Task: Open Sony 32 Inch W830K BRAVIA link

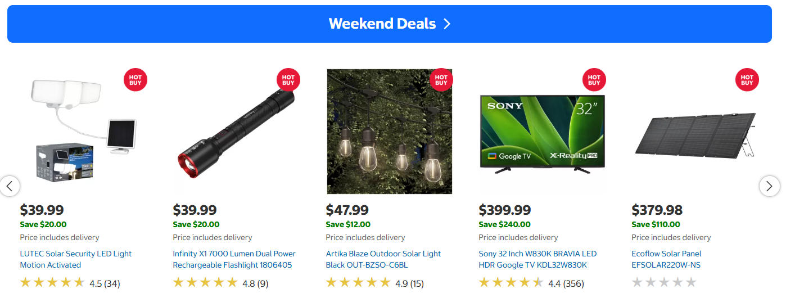Action: (537, 259)
